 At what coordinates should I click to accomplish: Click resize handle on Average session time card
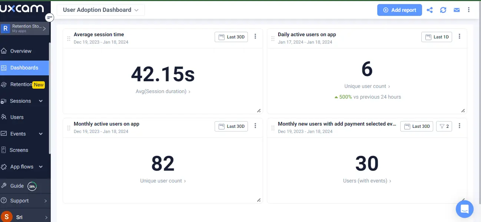(259, 110)
